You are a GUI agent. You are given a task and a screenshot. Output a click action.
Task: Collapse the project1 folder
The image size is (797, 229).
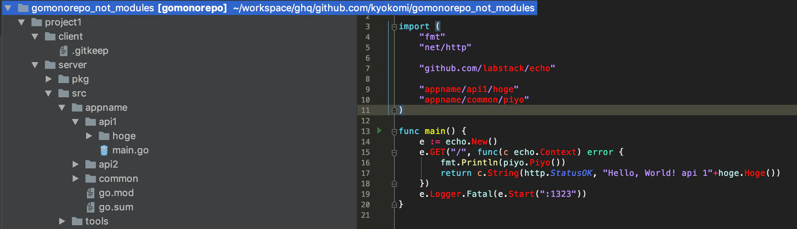coord(21,22)
